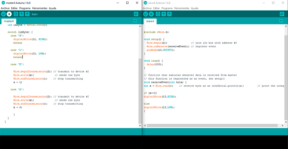The height and width of the screenshot is (149, 288).
Task: Click 'Wire.begin(2);' in slave4 code
Action: tap(157, 43)
